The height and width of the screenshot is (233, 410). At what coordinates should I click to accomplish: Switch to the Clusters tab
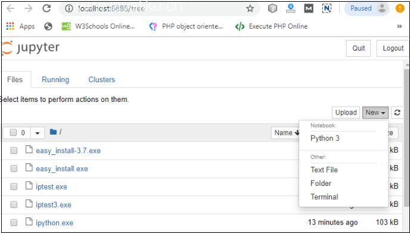pos(102,79)
